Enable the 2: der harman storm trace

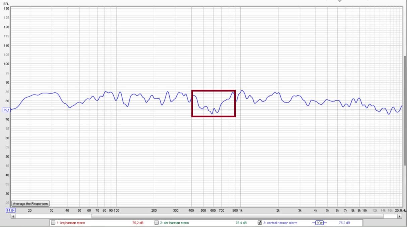click(x=156, y=223)
